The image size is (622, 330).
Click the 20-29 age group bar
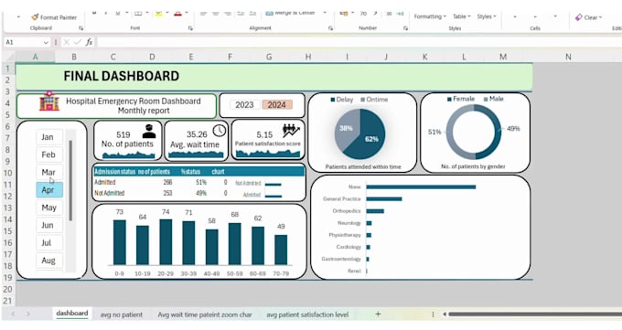pos(166,242)
